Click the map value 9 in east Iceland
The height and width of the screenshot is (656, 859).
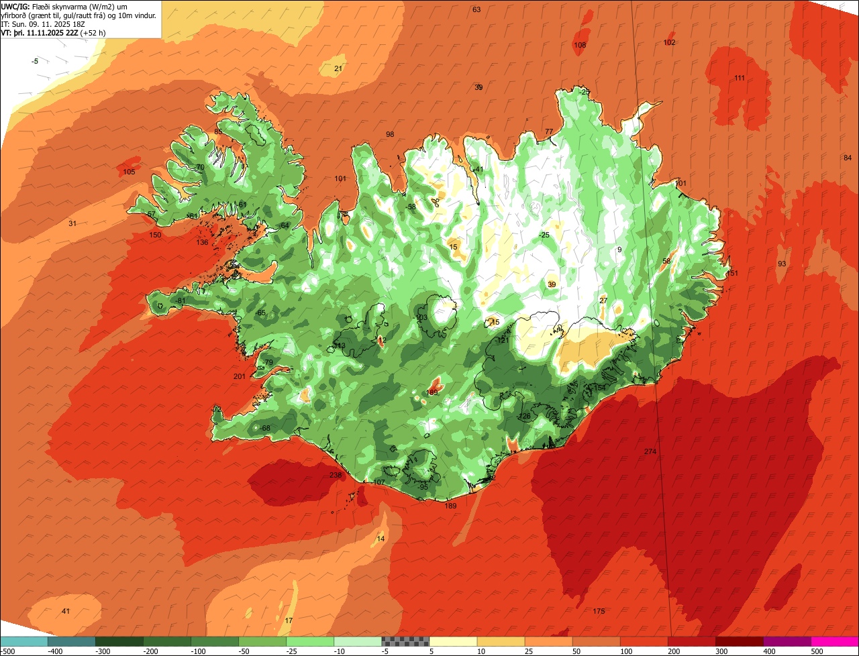pyautogui.click(x=619, y=250)
